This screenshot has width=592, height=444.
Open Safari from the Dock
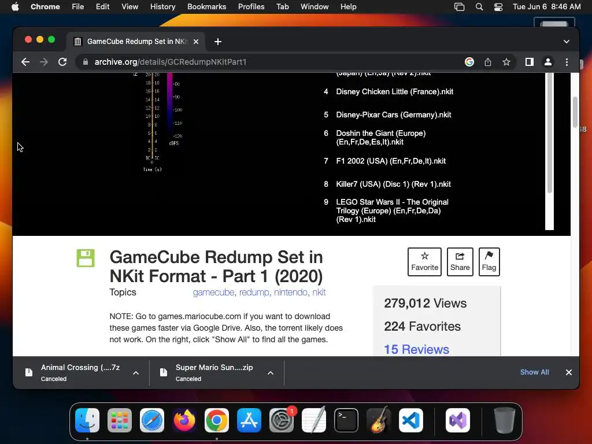[x=152, y=420]
